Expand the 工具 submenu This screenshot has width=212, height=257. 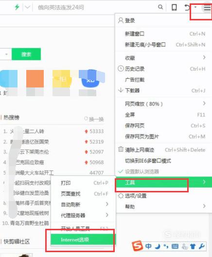(x=164, y=182)
